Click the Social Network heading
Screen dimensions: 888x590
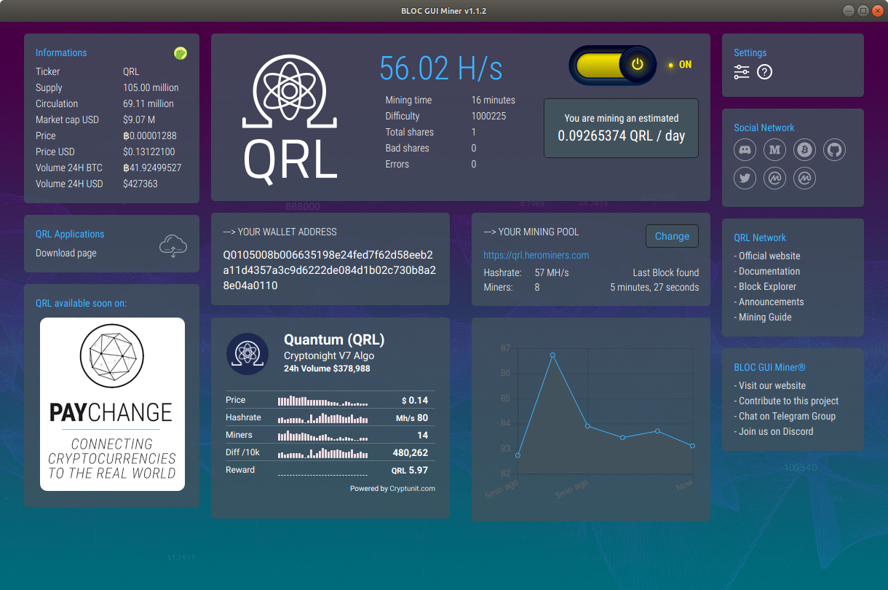[764, 127]
